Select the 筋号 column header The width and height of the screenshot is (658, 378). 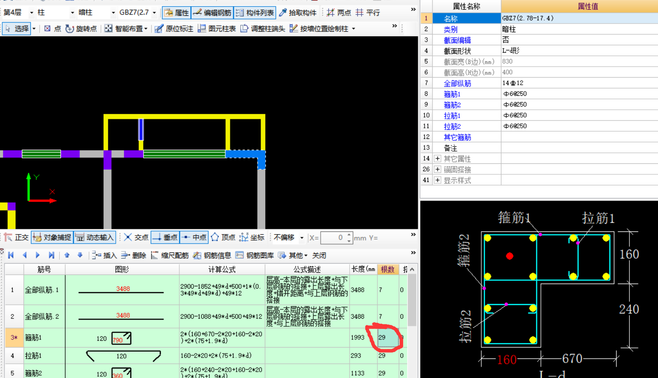(44, 269)
